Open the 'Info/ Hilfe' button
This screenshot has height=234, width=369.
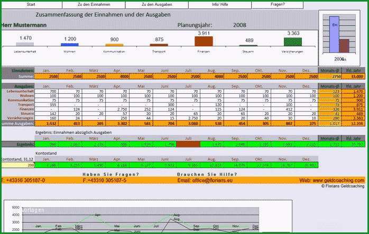[x=220, y=4]
